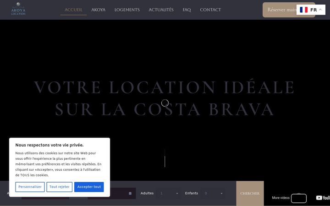Image resolution: width=330 pixels, height=206 pixels.
Task: Go to the LOGEMENTS page
Action: pos(127,10)
